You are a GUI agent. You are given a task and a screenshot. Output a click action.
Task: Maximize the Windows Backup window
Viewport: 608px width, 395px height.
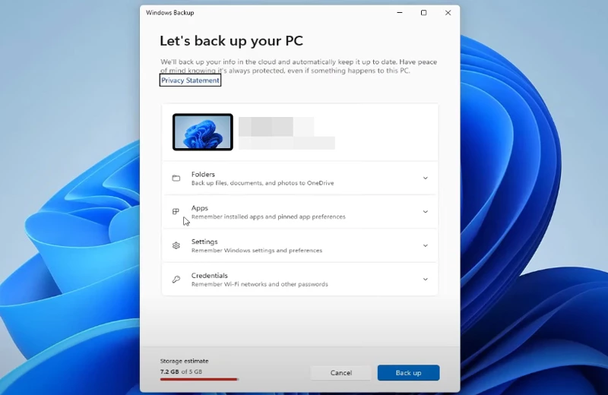click(x=424, y=13)
